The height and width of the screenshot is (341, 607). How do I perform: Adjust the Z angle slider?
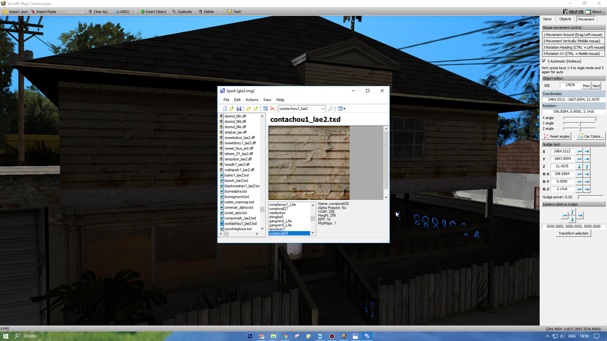click(x=579, y=129)
